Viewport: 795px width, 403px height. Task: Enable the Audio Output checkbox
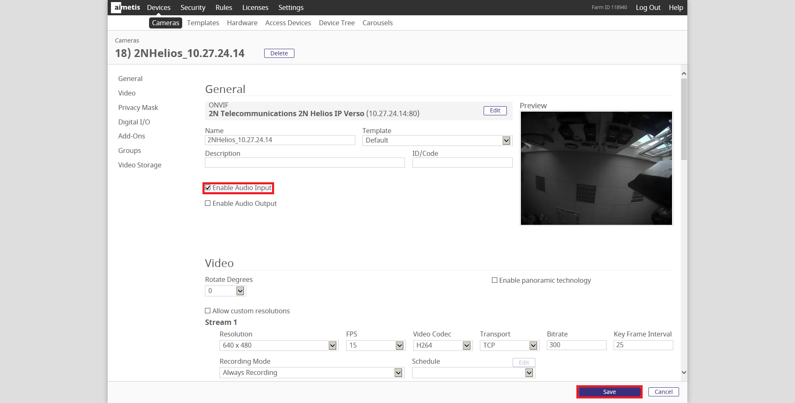pos(208,203)
